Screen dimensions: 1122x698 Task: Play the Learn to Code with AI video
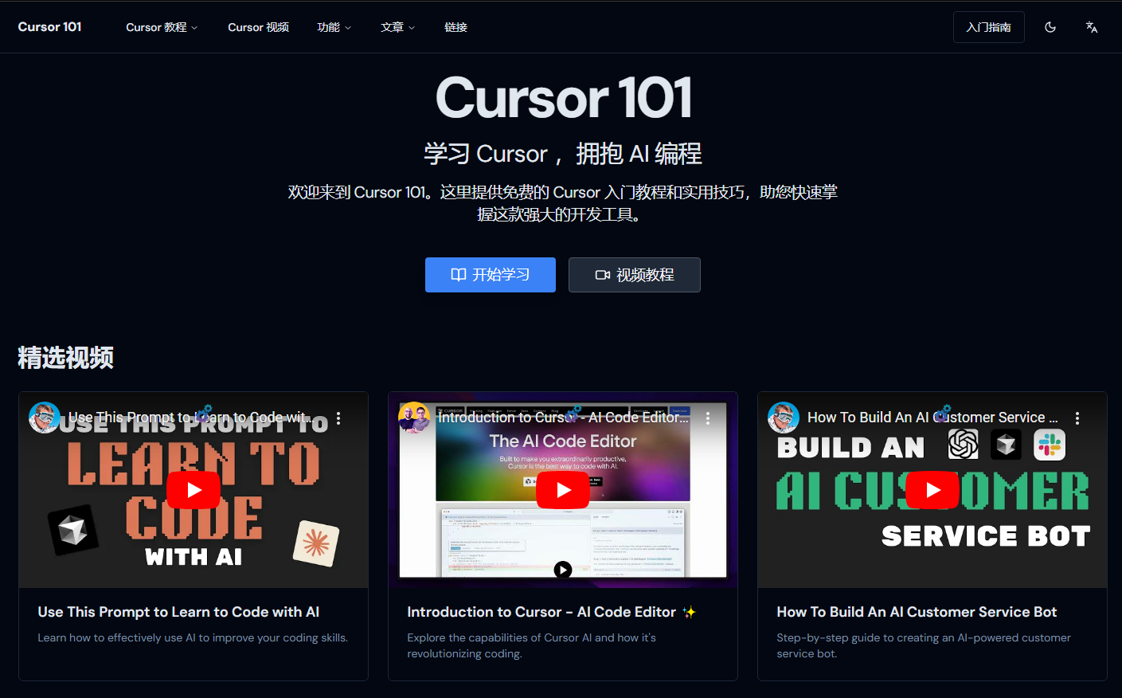(194, 490)
